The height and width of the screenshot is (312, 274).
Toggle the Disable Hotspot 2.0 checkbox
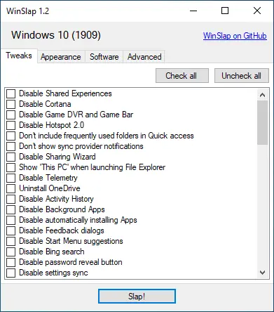11,125
